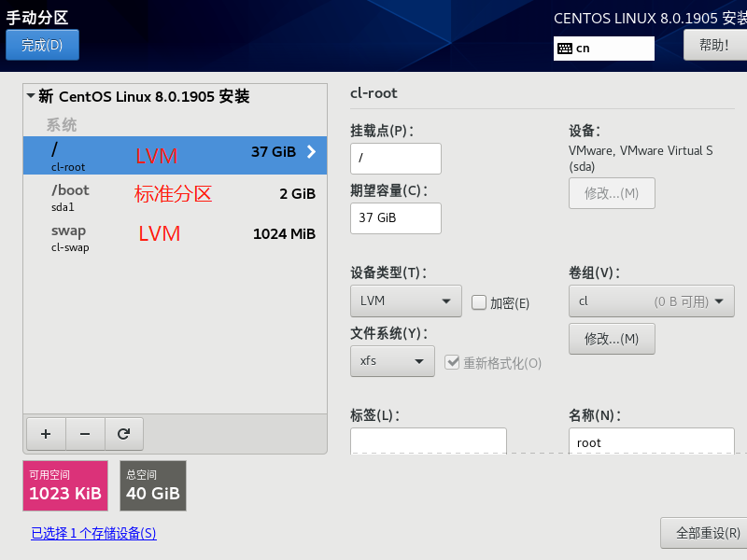Viewport: 747px width, 560px height.
Task: Toggle the 加密(E) encryption checkbox
Action: 479,302
